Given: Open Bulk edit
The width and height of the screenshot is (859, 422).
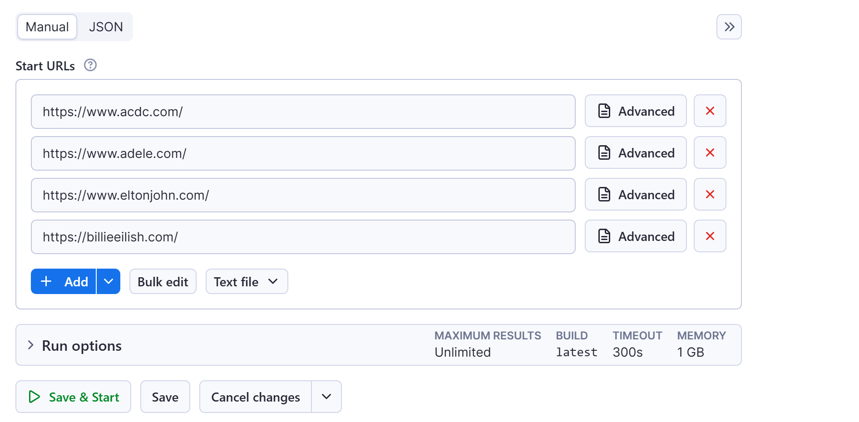Looking at the screenshot, I should pyautogui.click(x=163, y=281).
